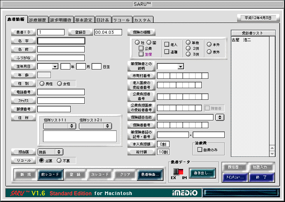Screen dimensions: 285x202
Task: Click scroll down arrow in 受診者リスト
Action: tap(272, 153)
